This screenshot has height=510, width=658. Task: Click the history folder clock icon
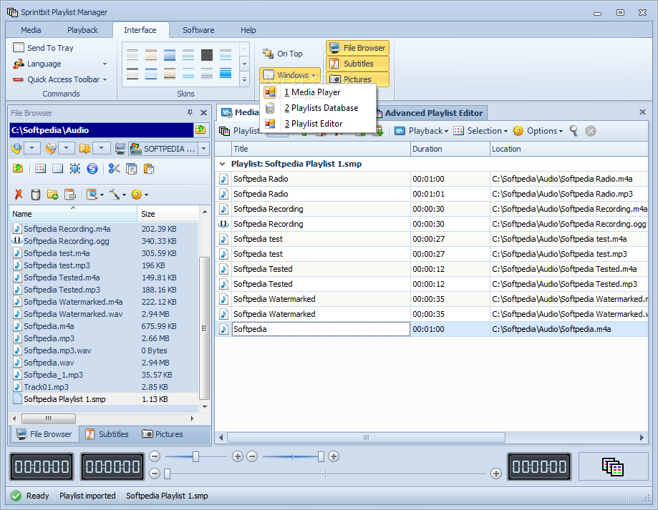(x=51, y=149)
